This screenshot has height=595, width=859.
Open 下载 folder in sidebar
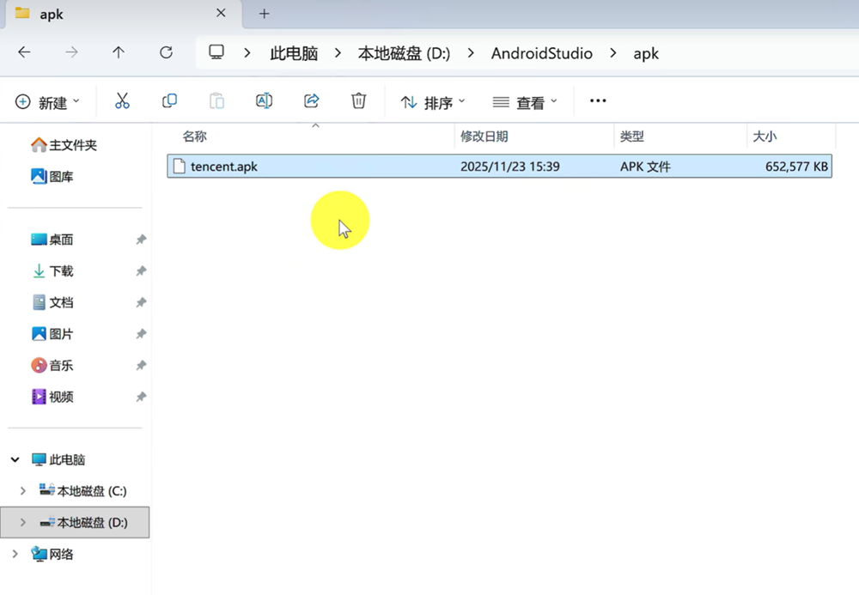[x=61, y=271]
